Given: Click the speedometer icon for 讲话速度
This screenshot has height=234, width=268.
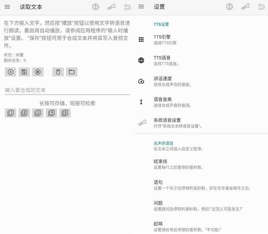Looking at the screenshot, I should 141,81.
